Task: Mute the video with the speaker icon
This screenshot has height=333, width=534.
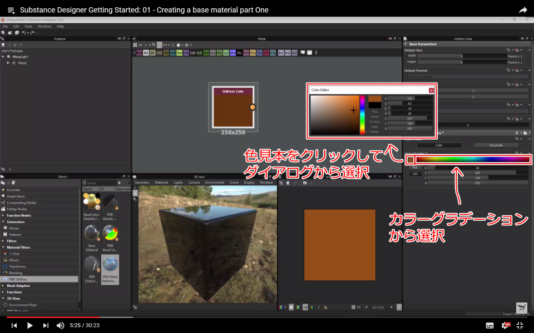Action: [60, 326]
